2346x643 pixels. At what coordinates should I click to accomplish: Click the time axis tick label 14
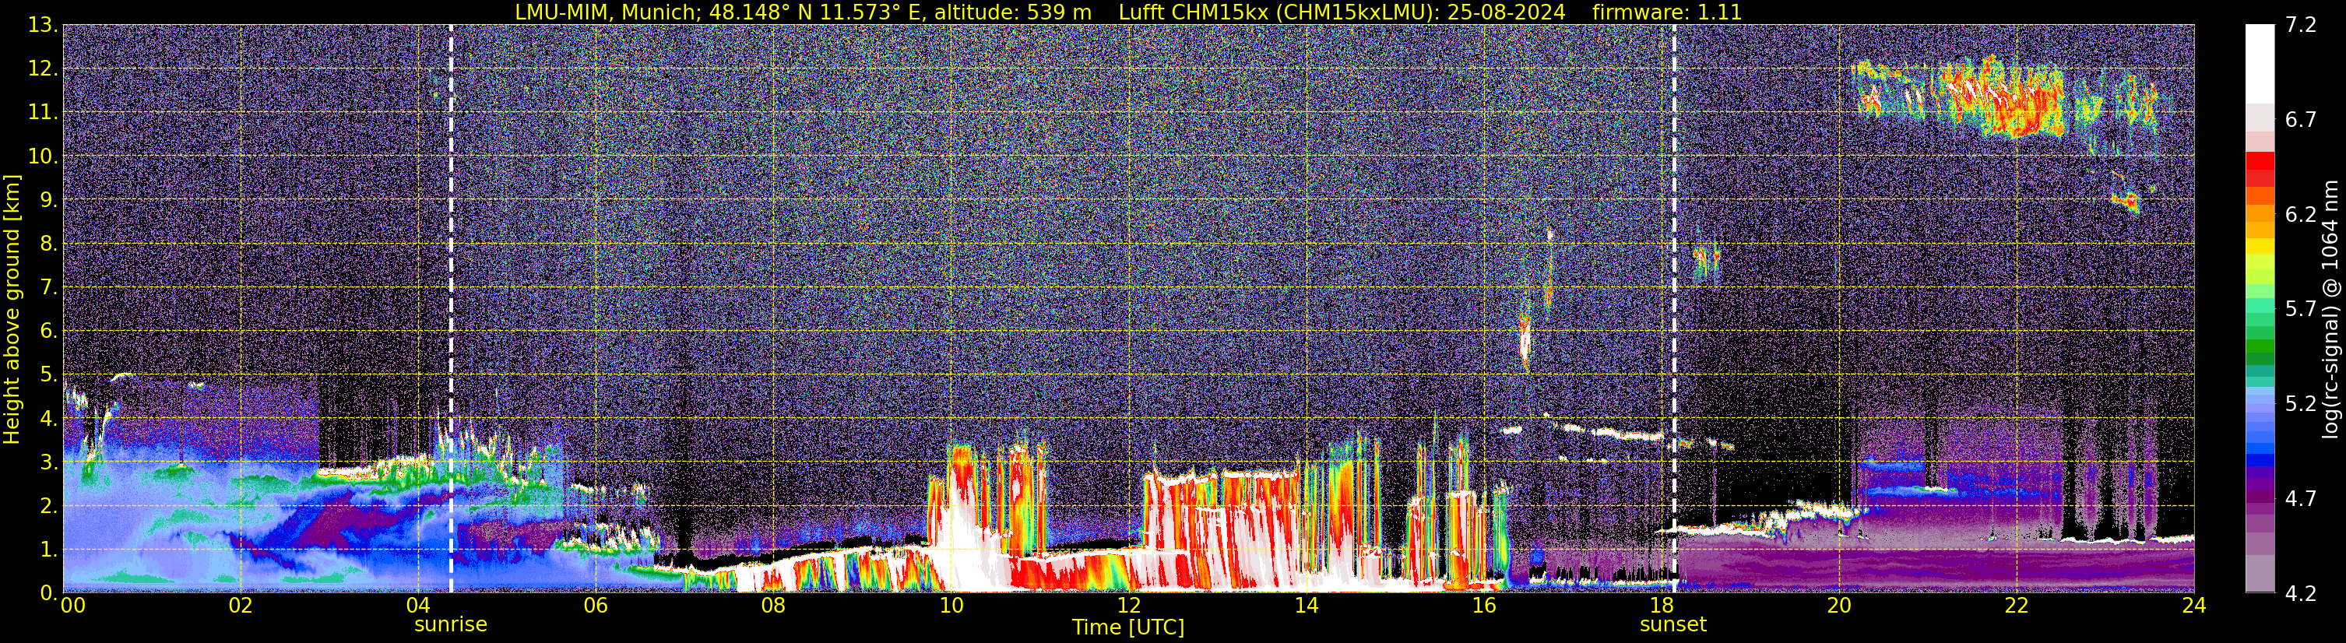coord(1306,606)
